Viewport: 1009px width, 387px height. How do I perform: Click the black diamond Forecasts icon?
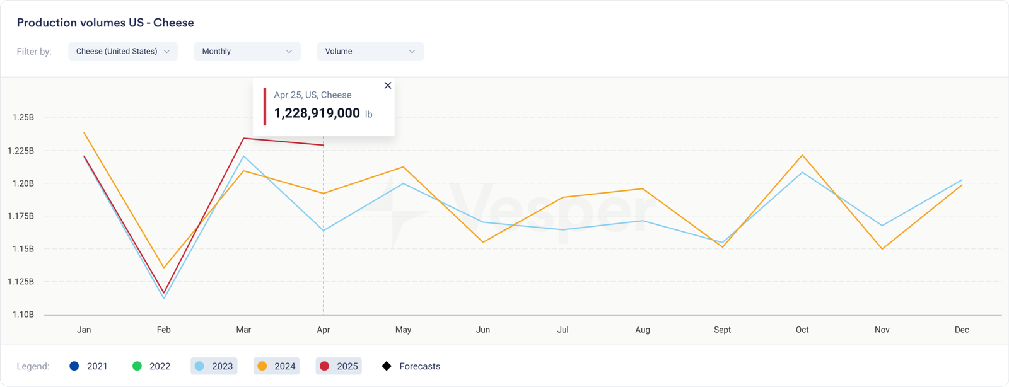coord(387,366)
